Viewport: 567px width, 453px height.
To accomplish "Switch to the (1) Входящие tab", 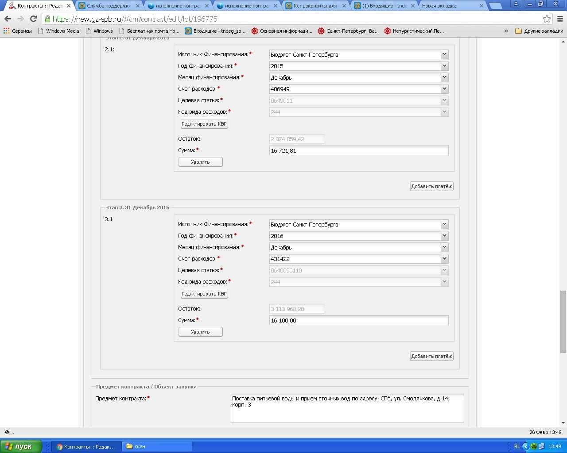I will point(384,6).
